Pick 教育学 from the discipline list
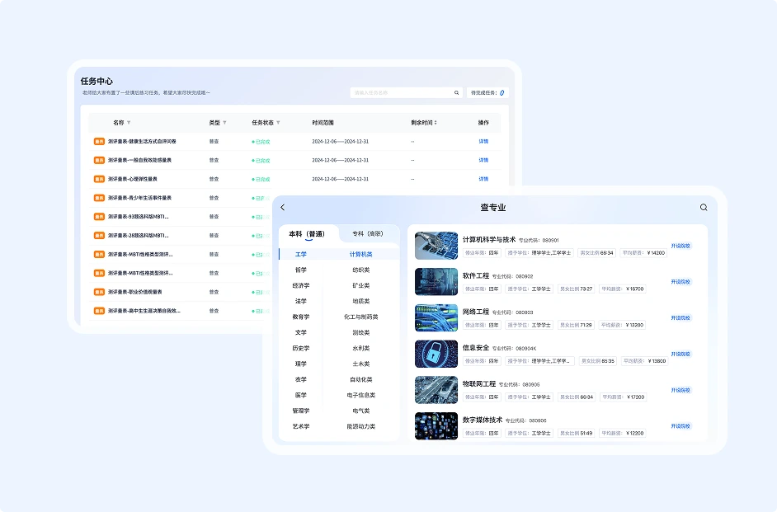The image size is (777, 512). (300, 317)
